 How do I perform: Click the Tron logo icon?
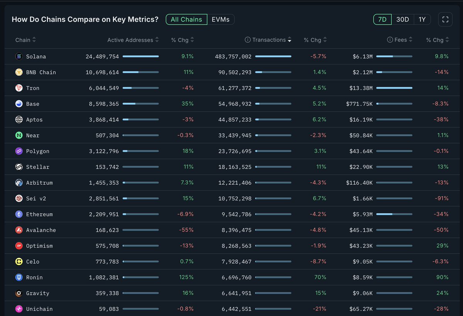pos(19,88)
